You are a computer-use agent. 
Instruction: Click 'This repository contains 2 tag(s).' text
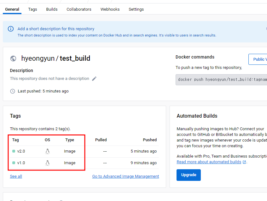(x=40, y=129)
